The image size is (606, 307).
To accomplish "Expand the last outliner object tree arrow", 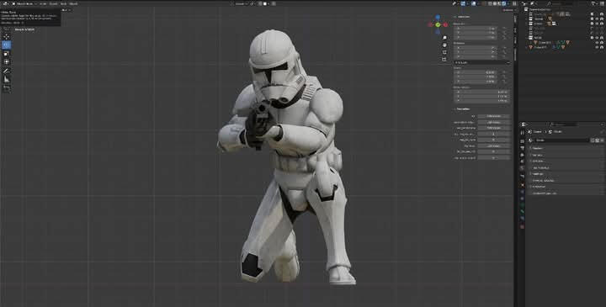I will click(526, 47).
